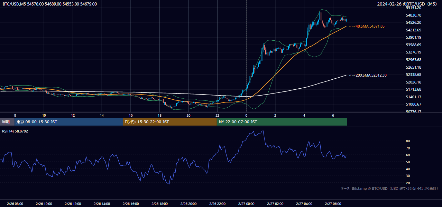The height and width of the screenshot is (207, 442).
Task: Click RSI scale level 80
Action: pyautogui.click(x=408, y=141)
